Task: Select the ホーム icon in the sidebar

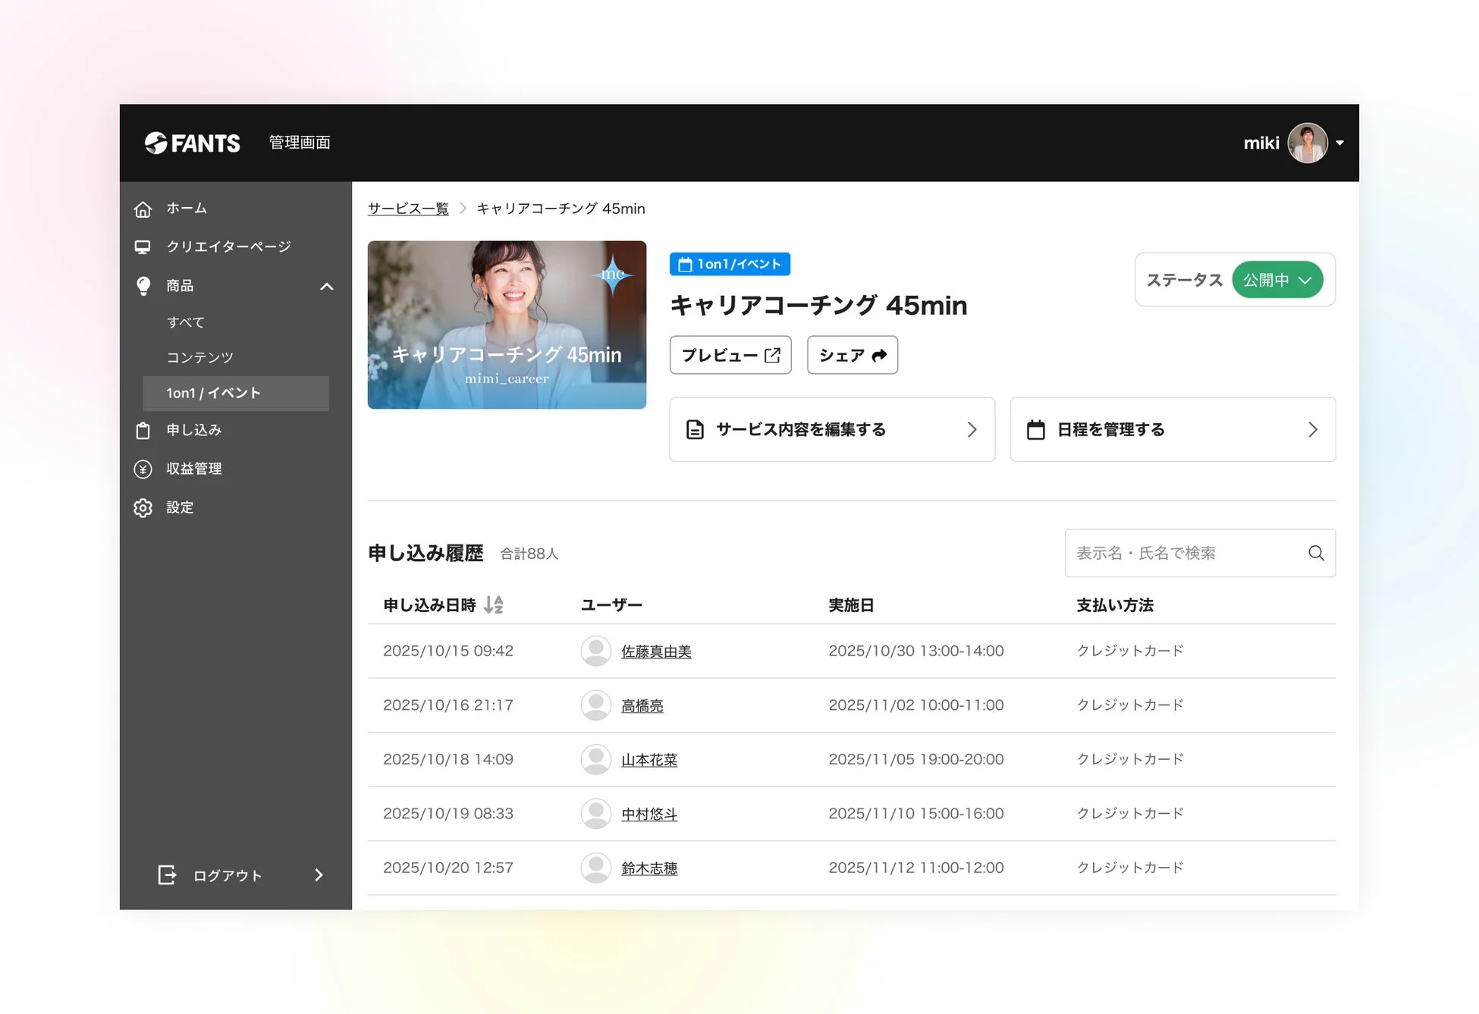Action: (143, 209)
